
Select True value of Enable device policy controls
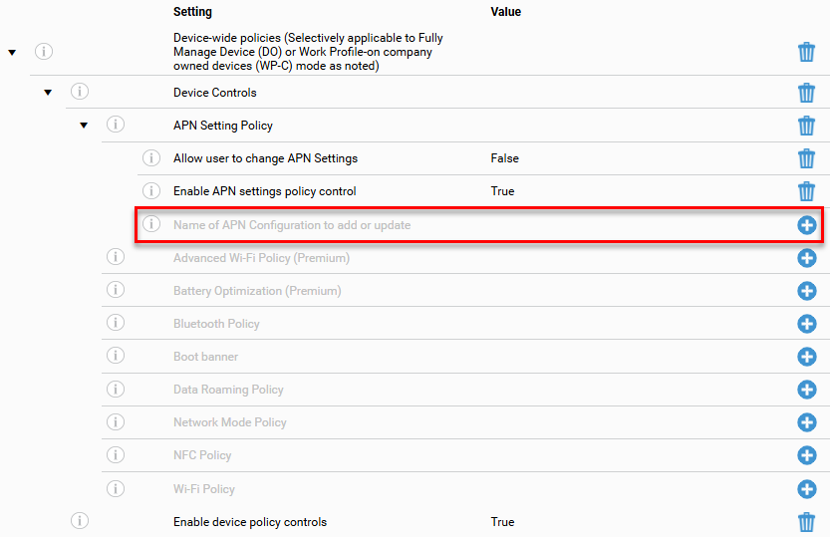click(502, 522)
